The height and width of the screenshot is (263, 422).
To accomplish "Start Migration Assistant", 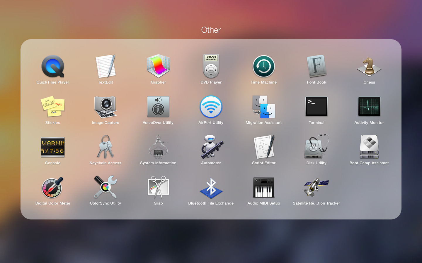I will [x=264, y=107].
